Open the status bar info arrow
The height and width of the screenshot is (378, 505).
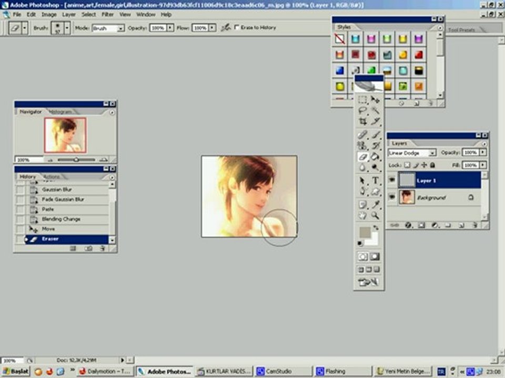(123, 360)
